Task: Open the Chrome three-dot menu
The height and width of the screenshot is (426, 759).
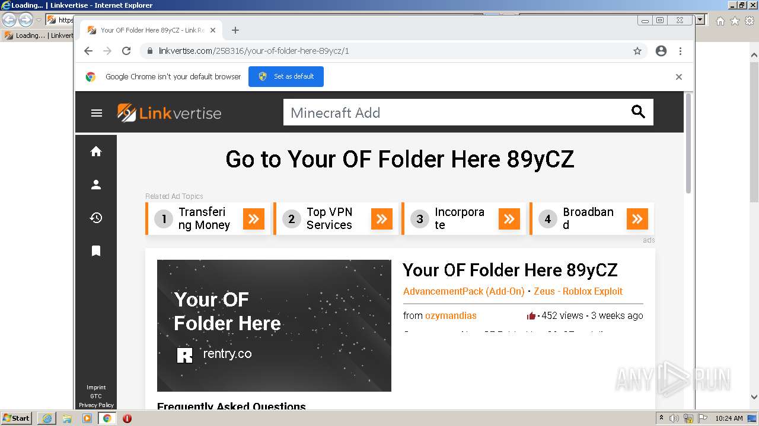Action: click(x=680, y=51)
